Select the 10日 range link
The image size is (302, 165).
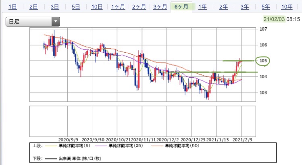(x=97, y=7)
